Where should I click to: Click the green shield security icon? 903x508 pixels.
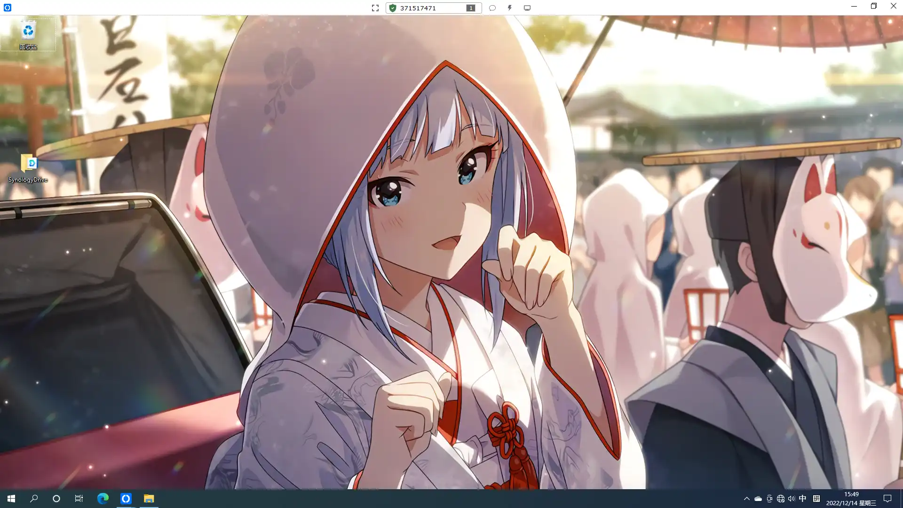click(393, 8)
